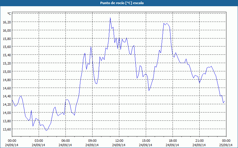Click the 09:00 time label

[92, 141]
